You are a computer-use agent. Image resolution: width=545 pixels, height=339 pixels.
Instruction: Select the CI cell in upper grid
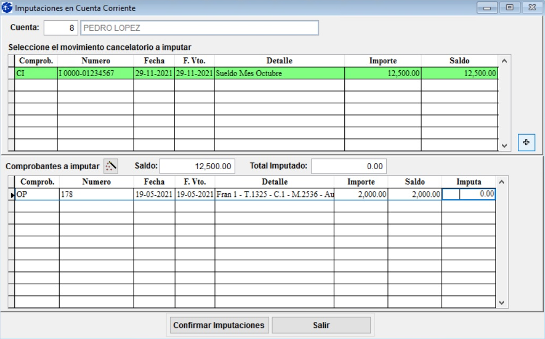pyautogui.click(x=36, y=73)
